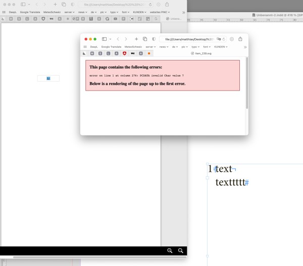303x266 pixels.
Task: Expand the 'server' bookmarks folder in front window
Action: [x=152, y=47]
